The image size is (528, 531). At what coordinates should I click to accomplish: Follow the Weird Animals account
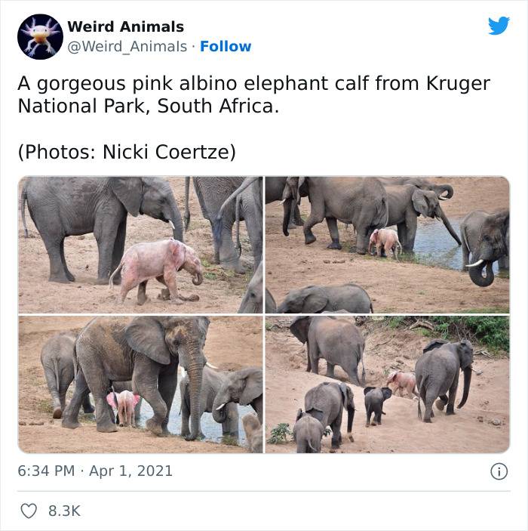(x=226, y=46)
